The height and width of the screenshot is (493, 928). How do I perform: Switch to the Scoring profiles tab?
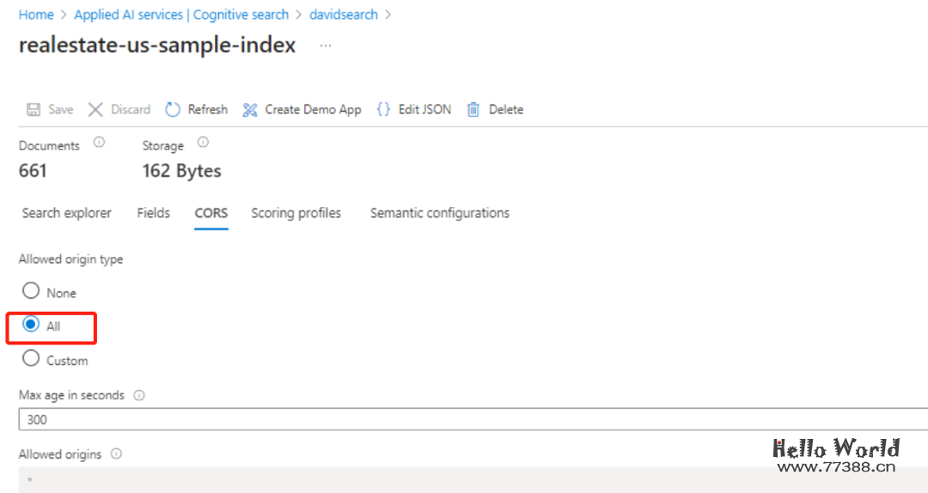(x=296, y=213)
